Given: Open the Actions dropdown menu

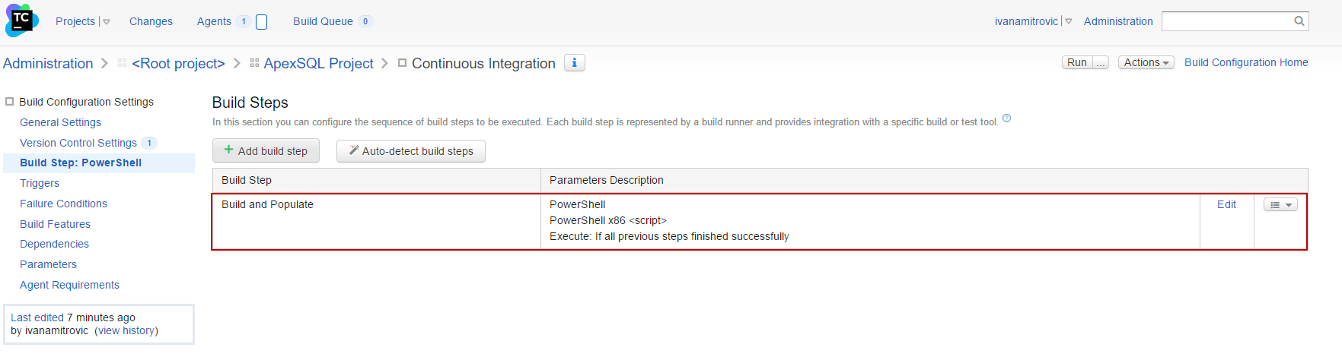Looking at the screenshot, I should 1146,62.
